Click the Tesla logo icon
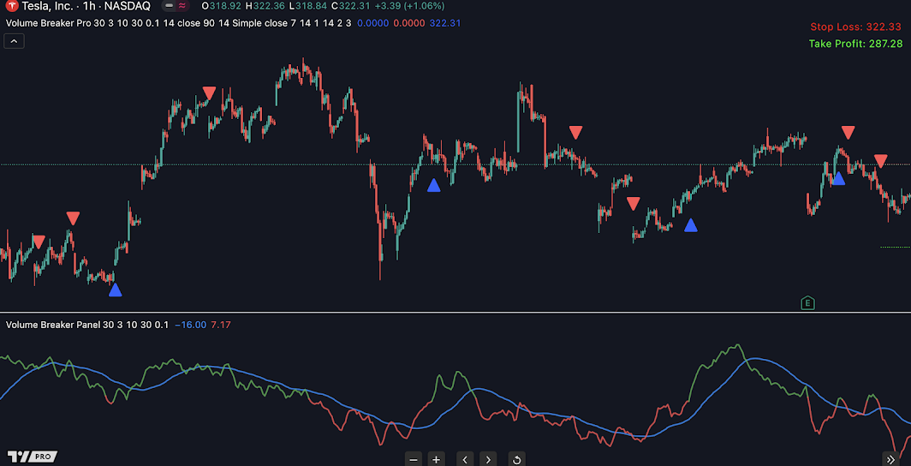Image resolution: width=911 pixels, height=466 pixels. [11, 6]
